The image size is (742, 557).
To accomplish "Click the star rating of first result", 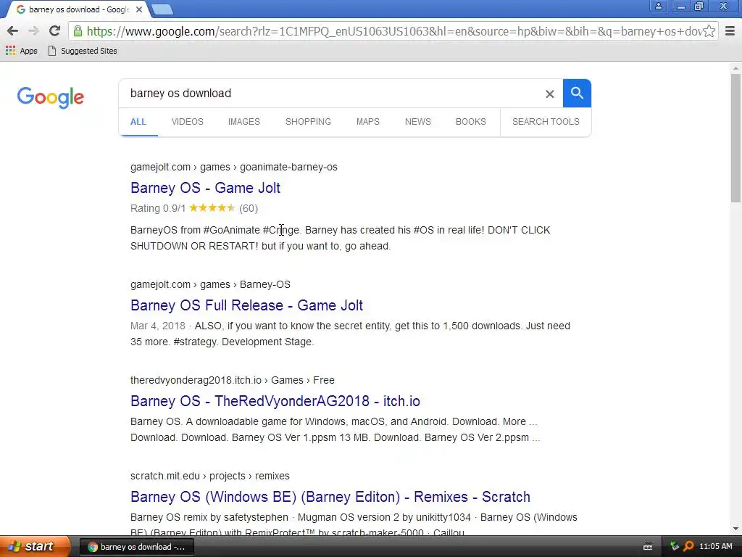I will [212, 208].
